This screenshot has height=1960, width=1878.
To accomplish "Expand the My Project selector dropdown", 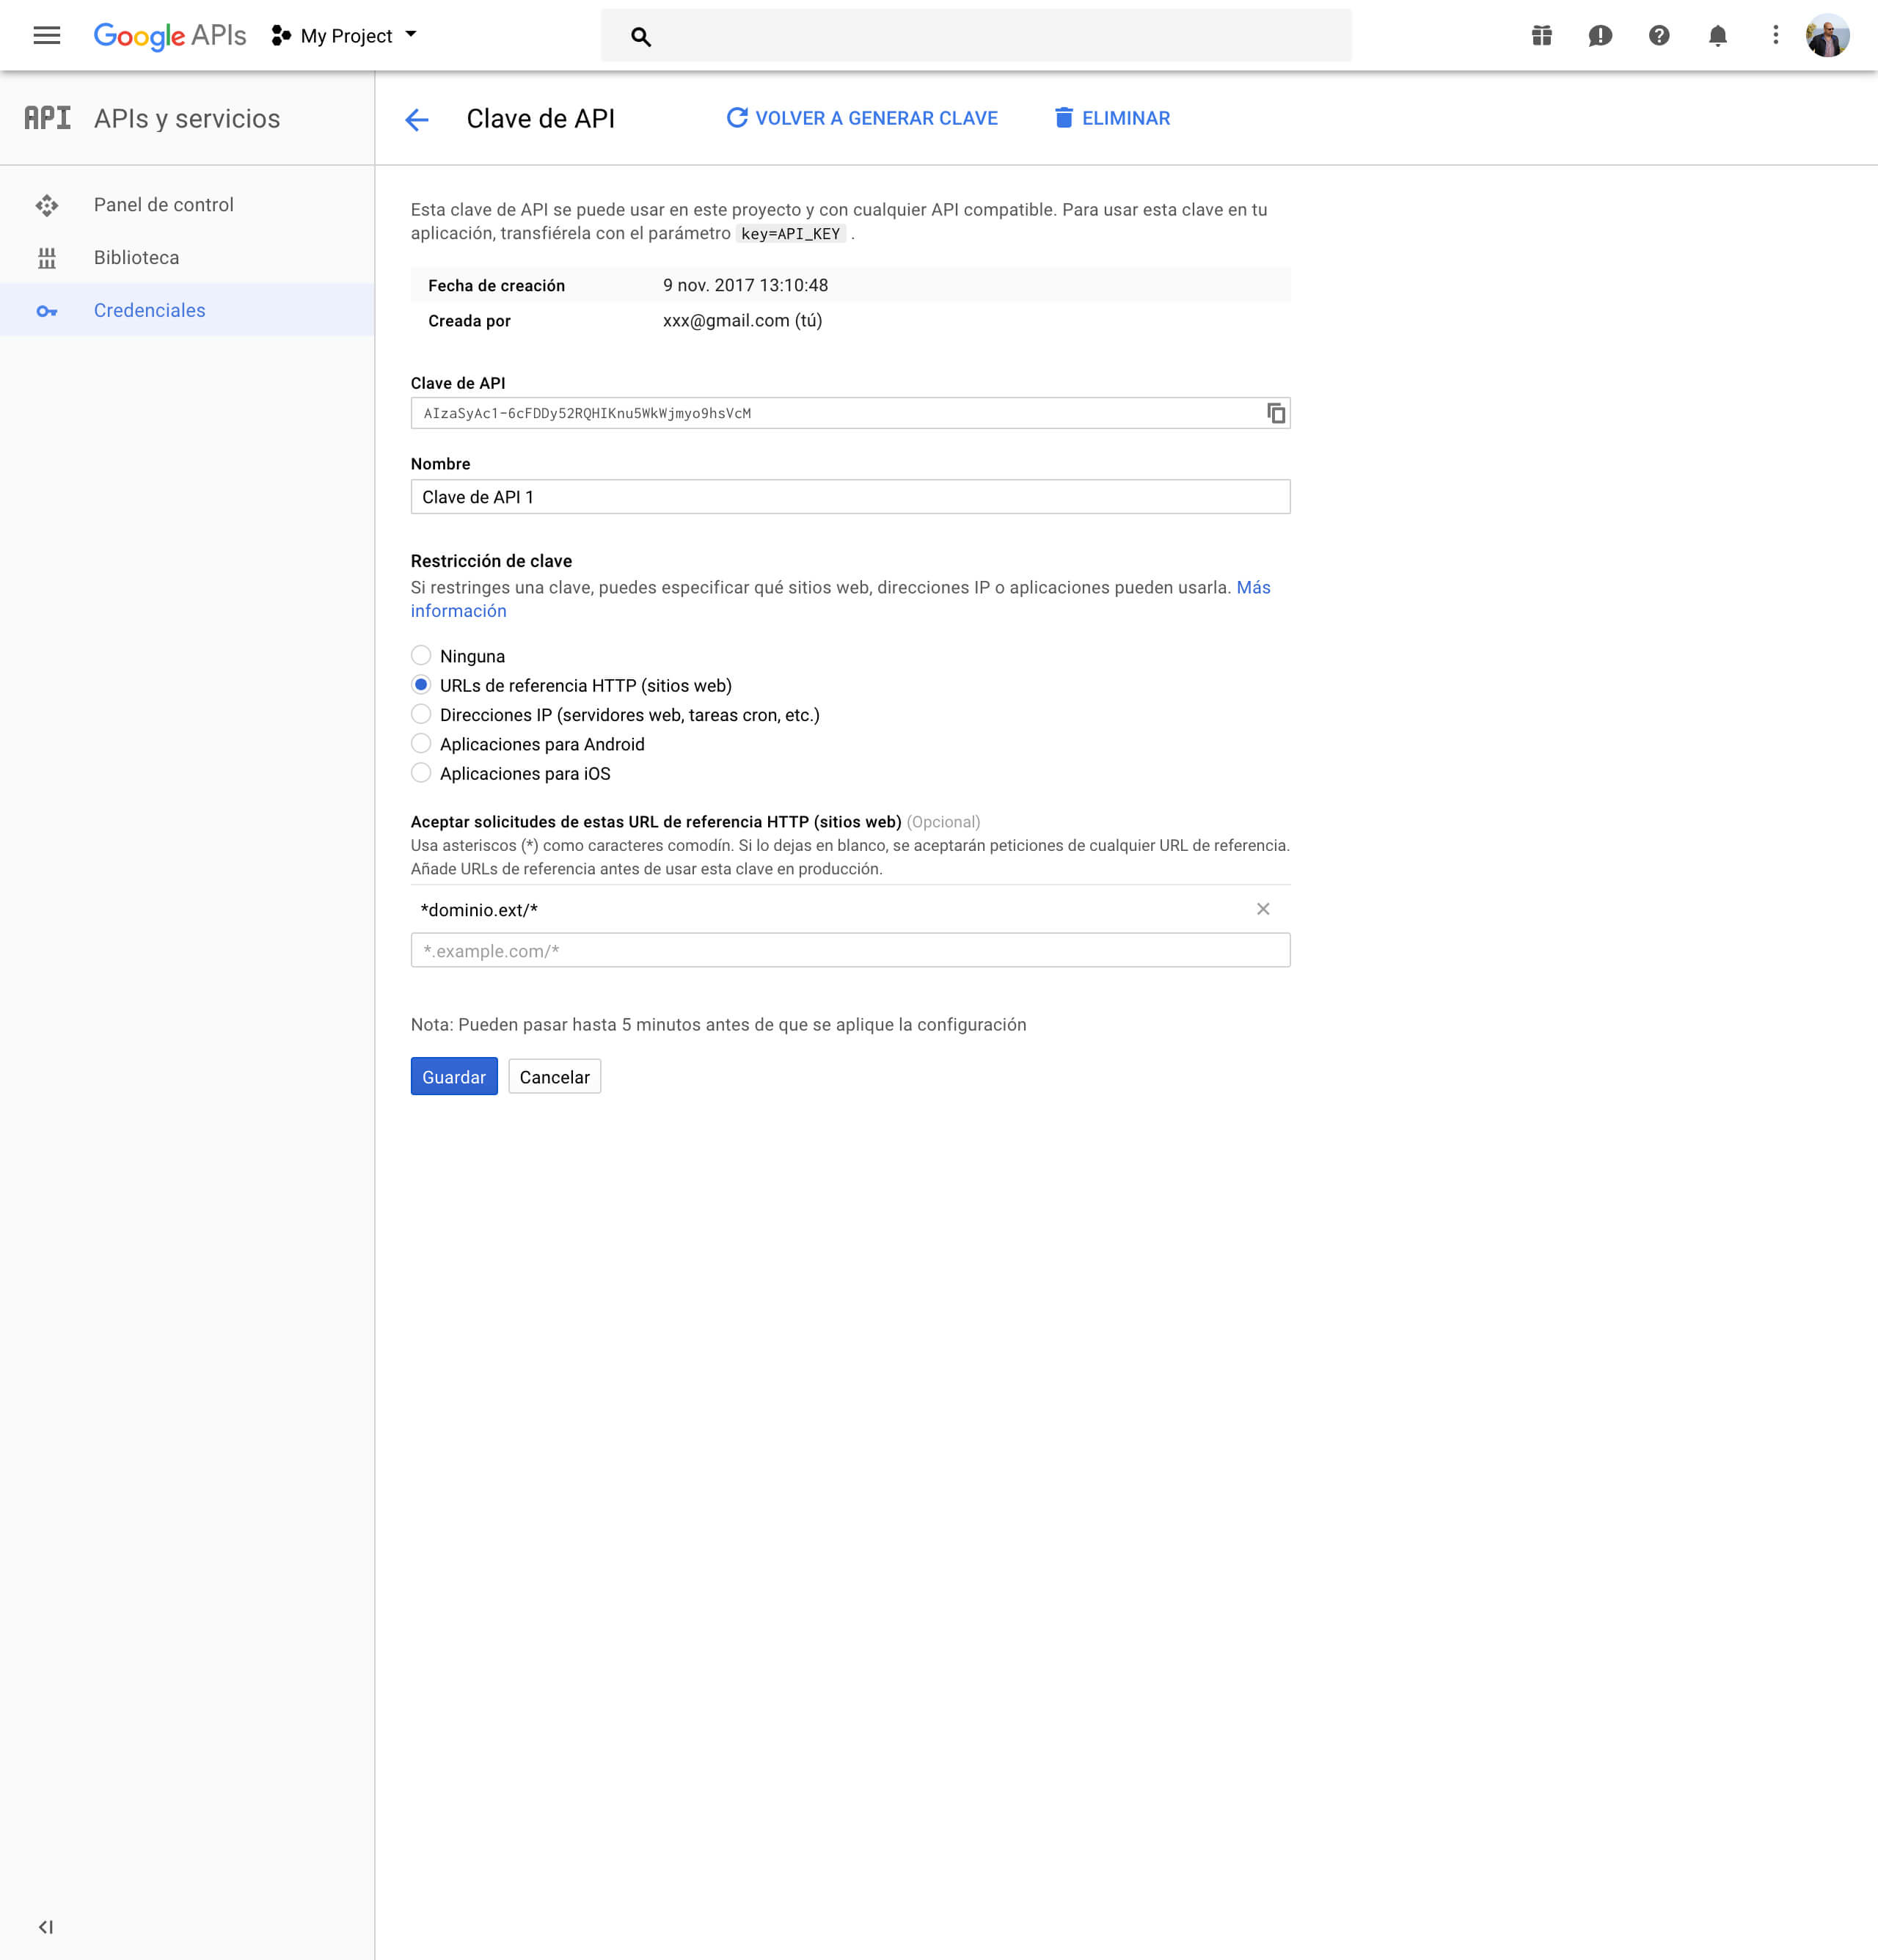I will pyautogui.click(x=345, y=36).
